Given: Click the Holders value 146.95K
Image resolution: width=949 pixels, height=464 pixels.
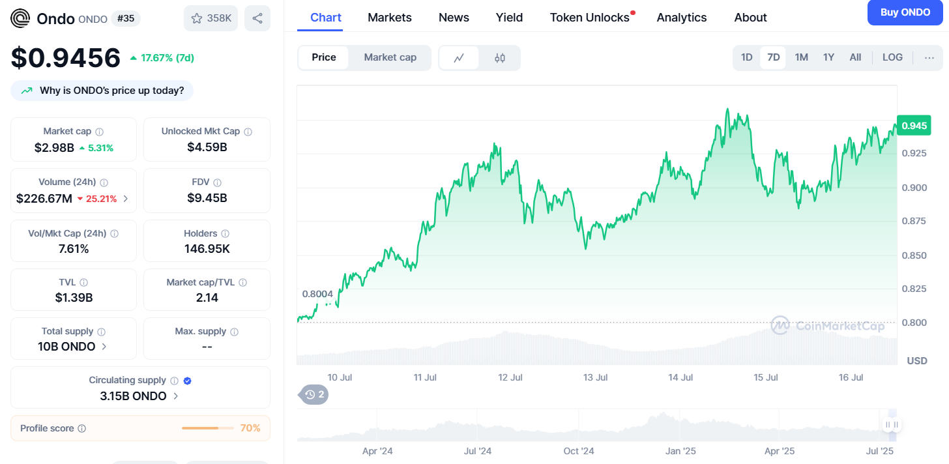Looking at the screenshot, I should click(207, 249).
